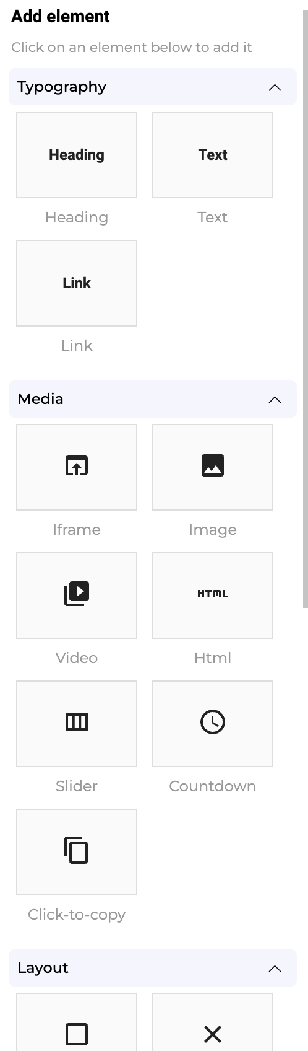The image size is (308, 1051).
Task: Collapse the Typography section chevron
Action: click(x=275, y=87)
